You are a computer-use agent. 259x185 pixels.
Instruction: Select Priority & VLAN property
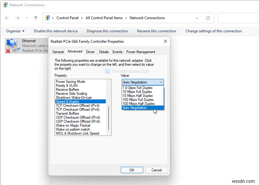coord(81,85)
